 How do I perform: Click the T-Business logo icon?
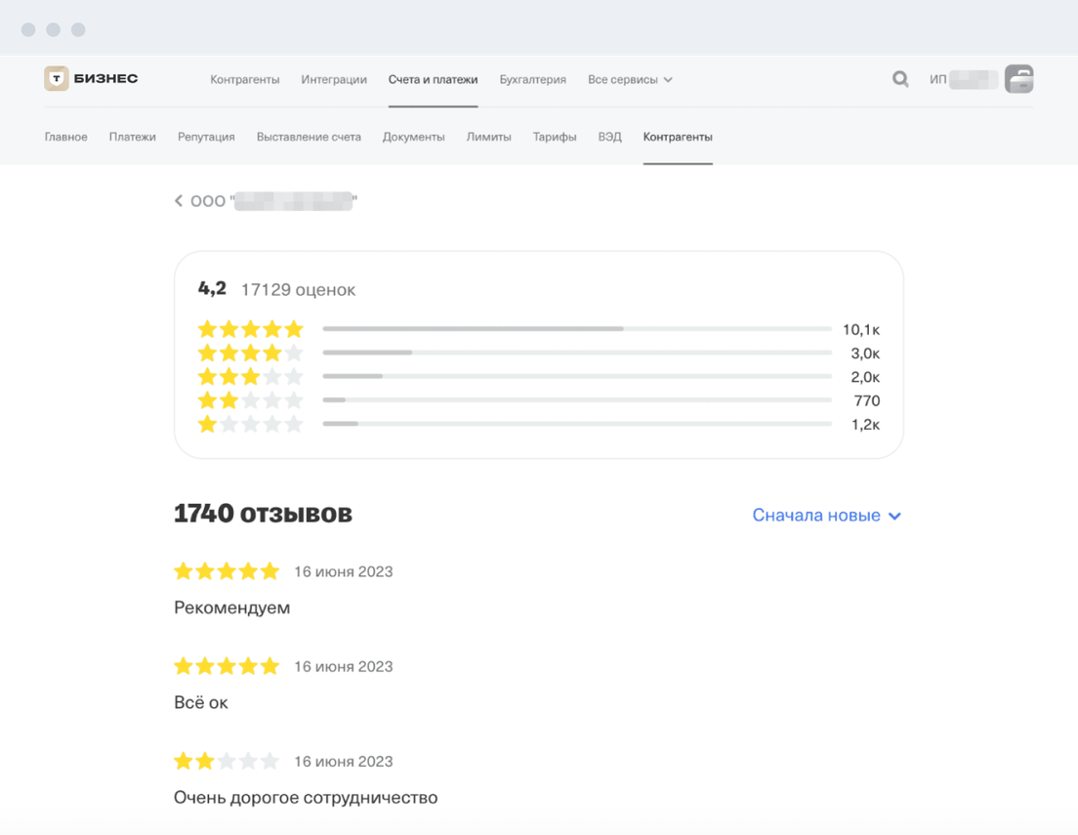(x=57, y=79)
